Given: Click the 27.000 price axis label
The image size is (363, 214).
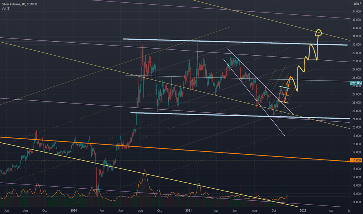Looking at the screenshot, I should click(356, 69).
